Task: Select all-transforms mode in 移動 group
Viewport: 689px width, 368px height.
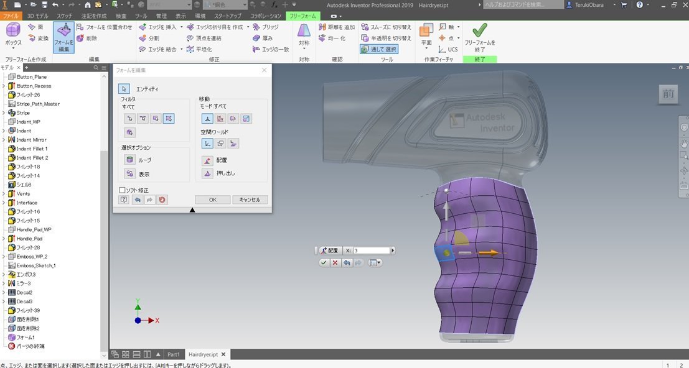Action: pos(207,119)
